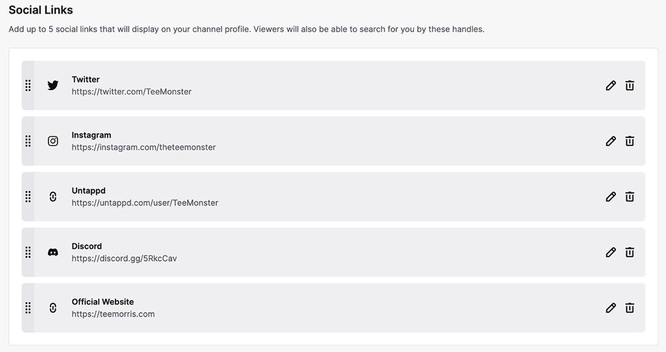Edit the Untappd link entry
666x352 pixels.
[x=610, y=197]
